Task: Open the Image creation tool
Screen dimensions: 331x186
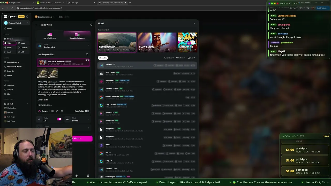Action: point(23,43)
